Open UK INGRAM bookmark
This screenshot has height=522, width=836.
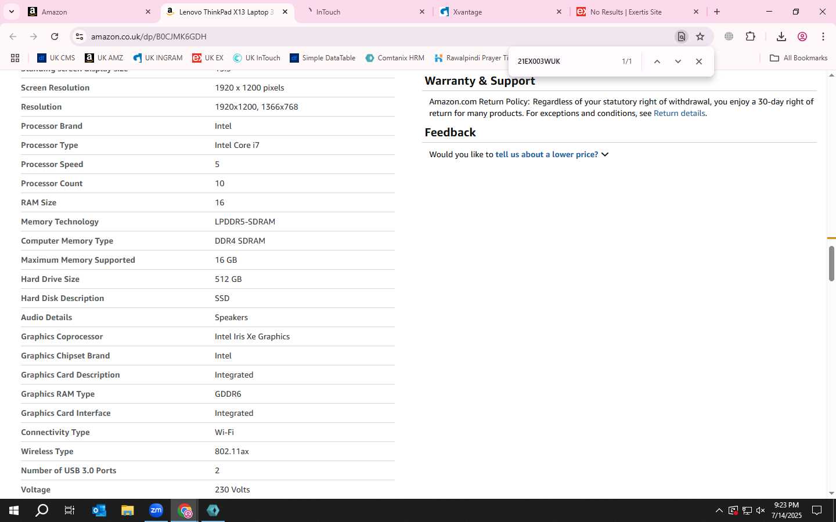point(158,58)
